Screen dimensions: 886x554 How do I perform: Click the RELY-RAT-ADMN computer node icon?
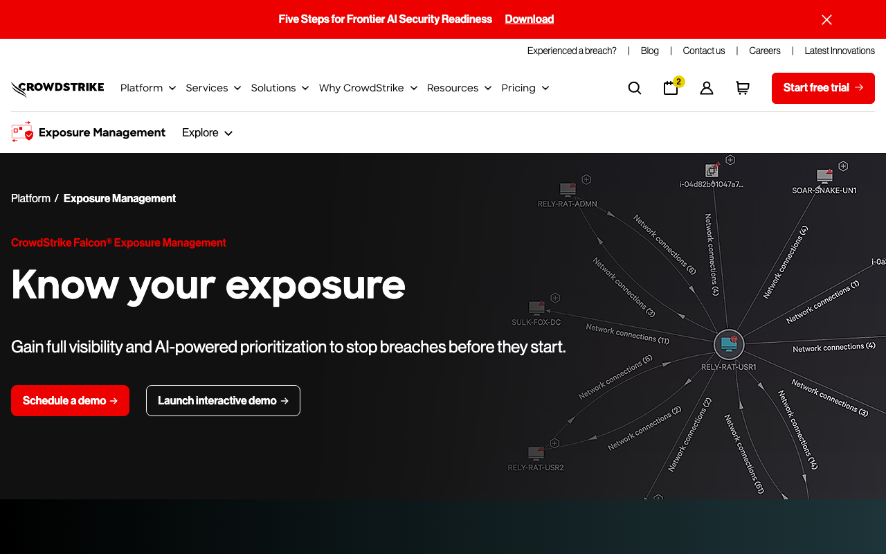(x=568, y=189)
